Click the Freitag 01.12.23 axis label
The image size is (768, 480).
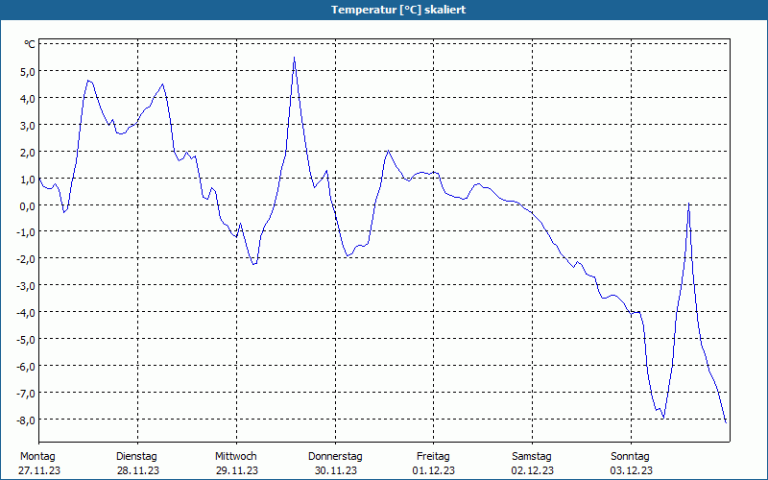coord(434,464)
